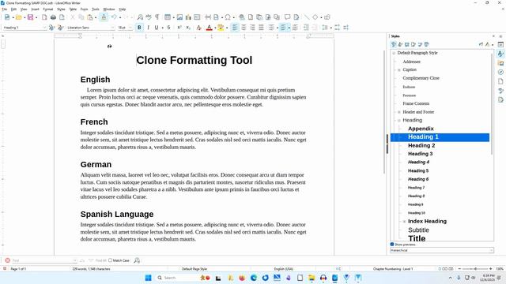
Task: Click Highlighting Color yellow swatch
Action: 221,28
